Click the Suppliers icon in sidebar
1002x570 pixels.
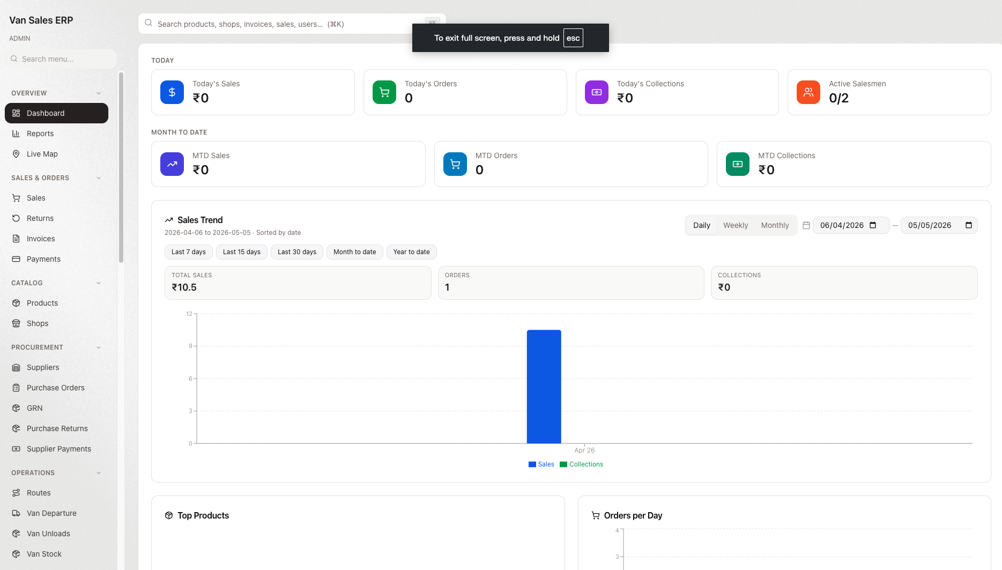pos(16,367)
